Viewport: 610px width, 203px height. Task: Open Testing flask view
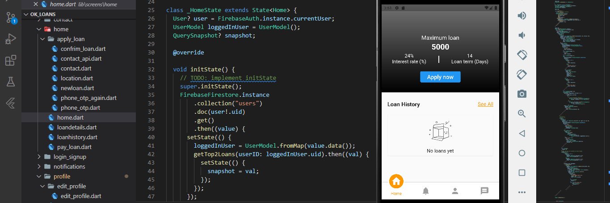[x=11, y=81]
